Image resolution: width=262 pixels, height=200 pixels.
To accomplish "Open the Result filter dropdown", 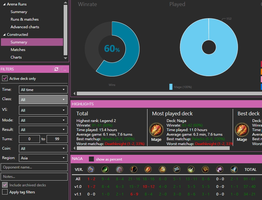I will click(43, 130).
